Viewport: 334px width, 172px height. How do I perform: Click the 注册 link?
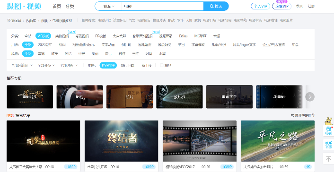coord(311,6)
